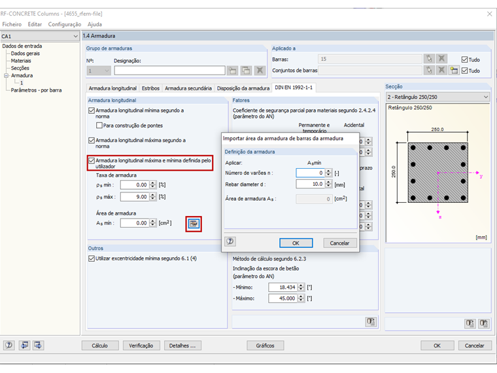
Task: Adjust Número de varões n spinner
Action: [x=329, y=173]
